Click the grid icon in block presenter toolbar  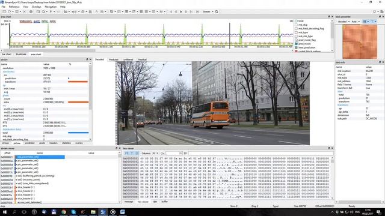click(x=365, y=22)
